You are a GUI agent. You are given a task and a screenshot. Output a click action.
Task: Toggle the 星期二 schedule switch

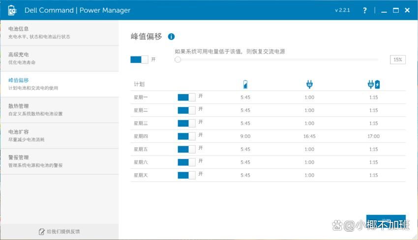coord(186,110)
